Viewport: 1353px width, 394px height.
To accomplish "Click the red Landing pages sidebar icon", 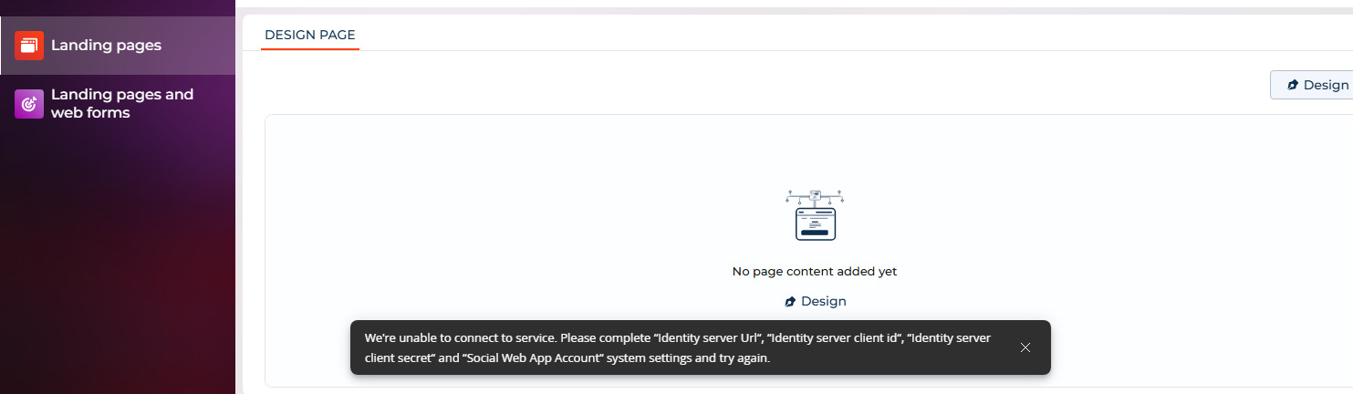I will click(29, 46).
